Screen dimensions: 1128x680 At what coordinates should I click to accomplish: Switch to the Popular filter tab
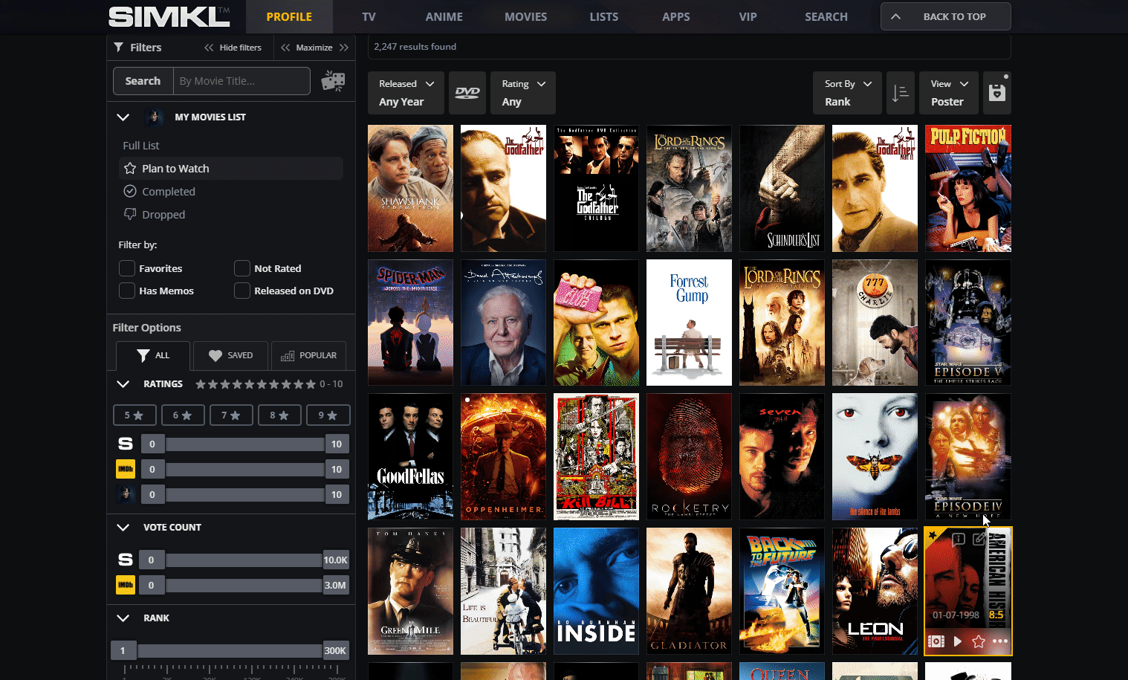pos(309,355)
